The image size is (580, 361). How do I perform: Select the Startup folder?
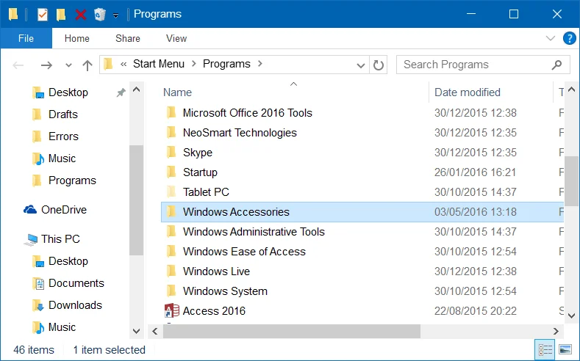(x=200, y=172)
